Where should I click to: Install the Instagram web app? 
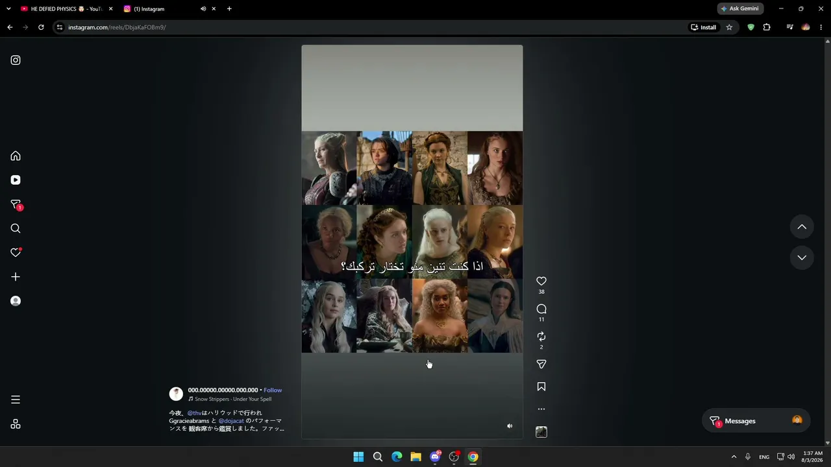[703, 27]
